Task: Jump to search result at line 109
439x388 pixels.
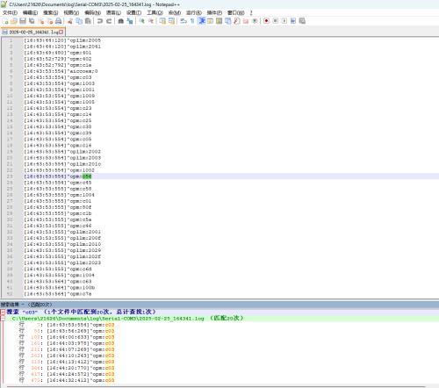Action: click(67, 337)
